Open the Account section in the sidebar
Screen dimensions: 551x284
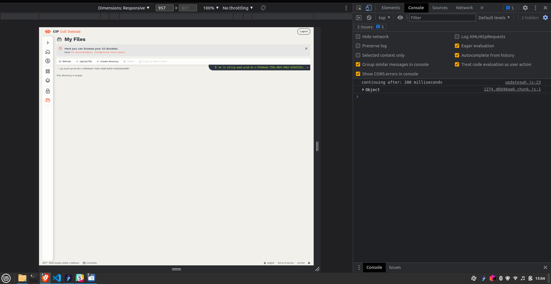pyautogui.click(x=48, y=61)
